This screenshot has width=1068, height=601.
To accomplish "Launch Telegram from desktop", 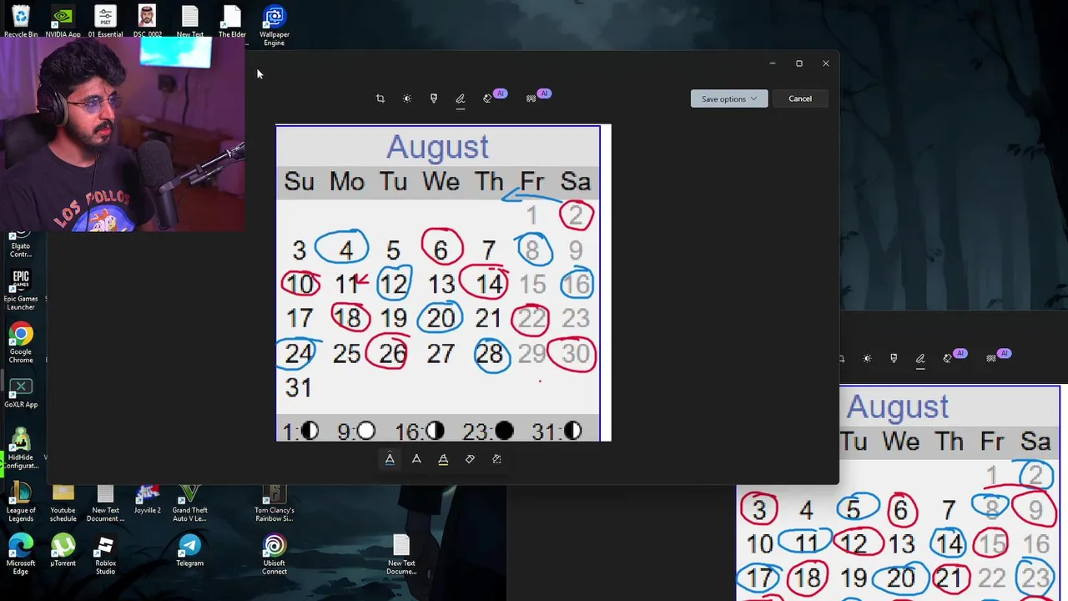I will click(x=189, y=551).
